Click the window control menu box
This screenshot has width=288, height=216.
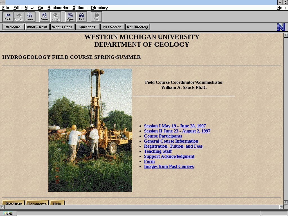3,3
